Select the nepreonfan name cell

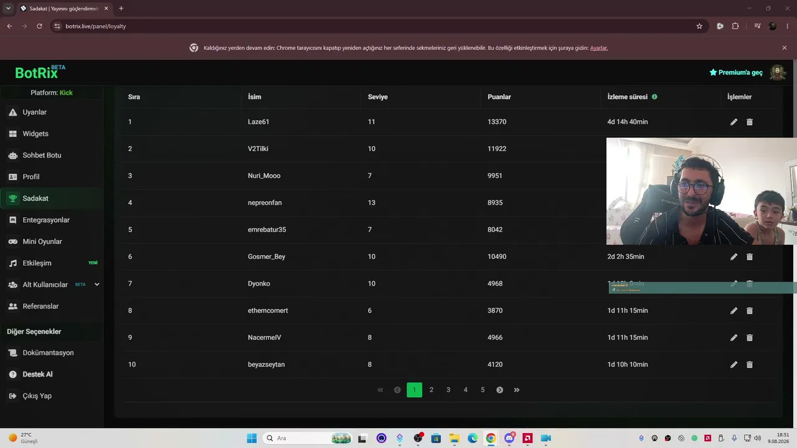coord(265,203)
